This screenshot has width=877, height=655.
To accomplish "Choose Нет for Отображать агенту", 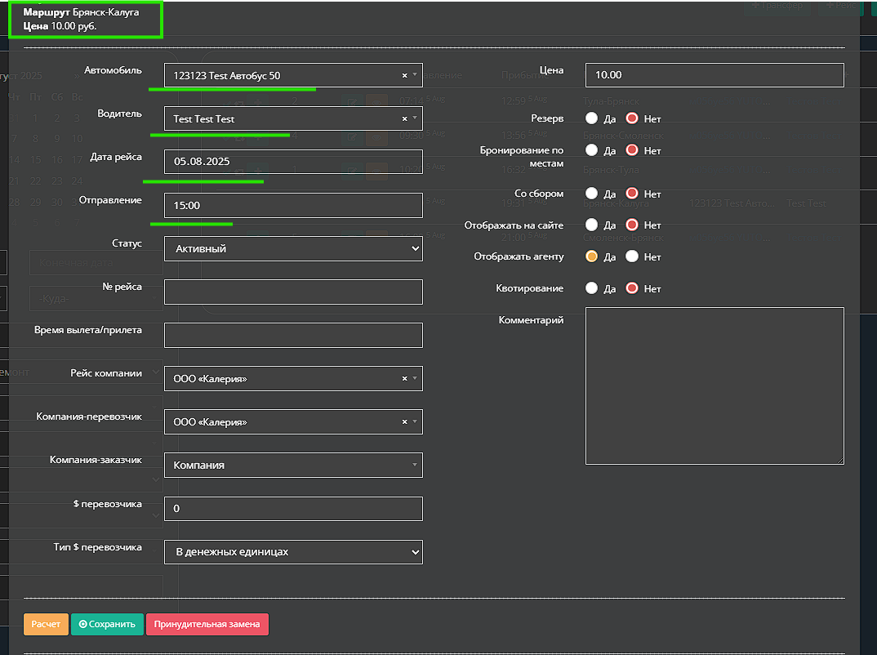I will click(631, 256).
